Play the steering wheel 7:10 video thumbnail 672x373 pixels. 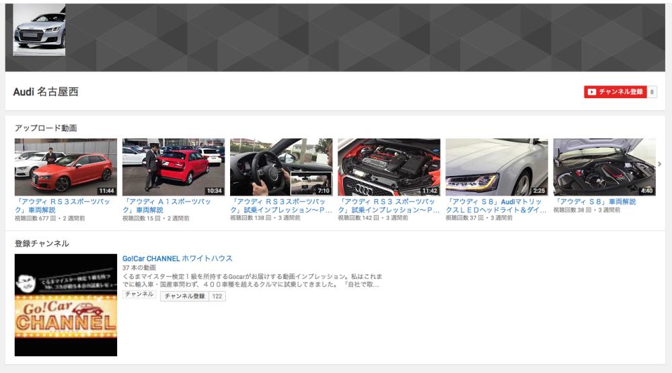coord(281,167)
